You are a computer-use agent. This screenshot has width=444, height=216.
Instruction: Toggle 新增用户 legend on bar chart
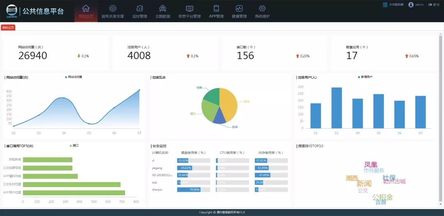pyautogui.click(x=365, y=77)
